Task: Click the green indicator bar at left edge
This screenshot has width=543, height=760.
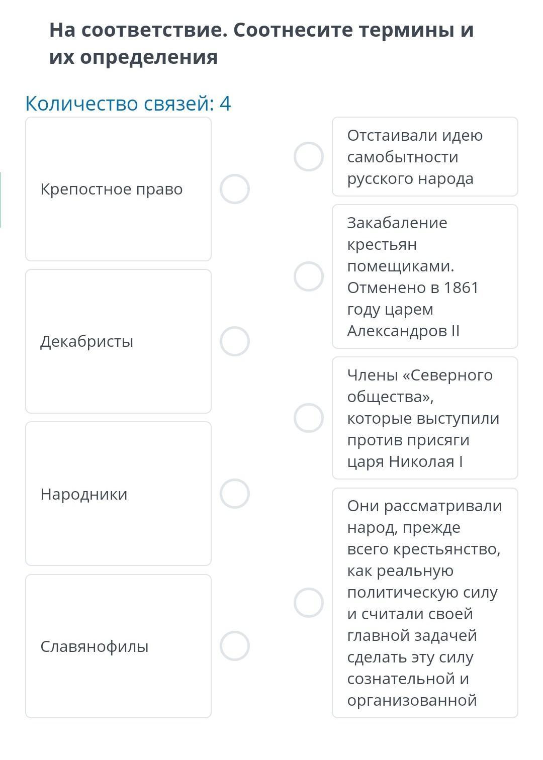Action: (x=1, y=200)
